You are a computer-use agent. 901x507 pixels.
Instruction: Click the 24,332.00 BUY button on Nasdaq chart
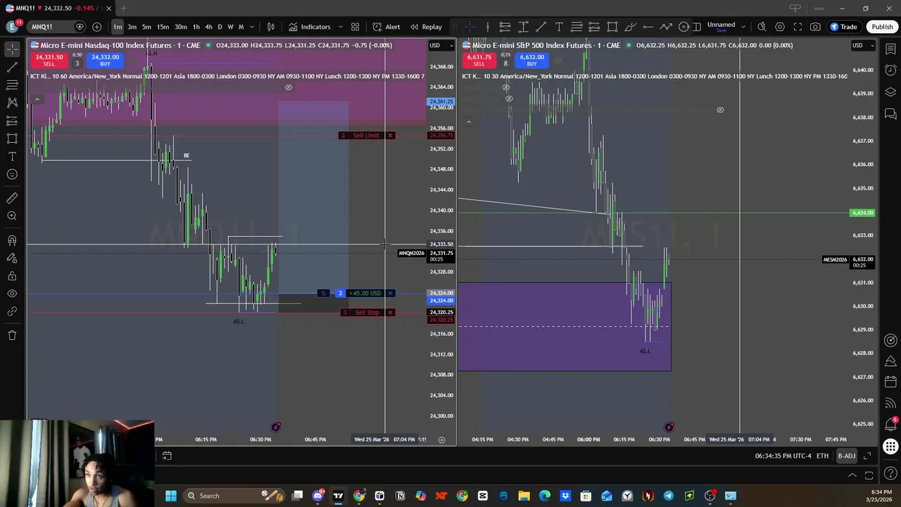(105, 61)
